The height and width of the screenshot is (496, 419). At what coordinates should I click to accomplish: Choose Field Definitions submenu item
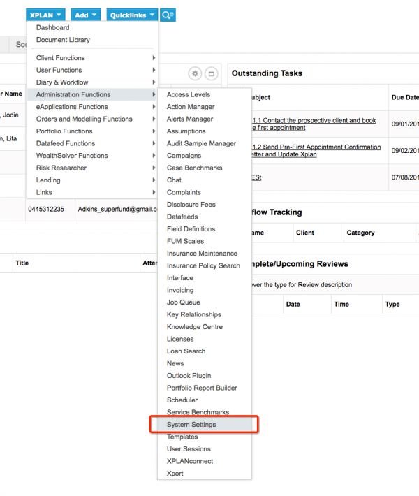tap(191, 229)
